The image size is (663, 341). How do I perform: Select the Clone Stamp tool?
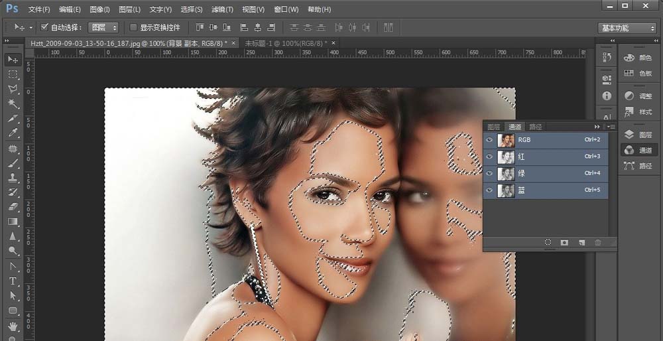coord(13,178)
